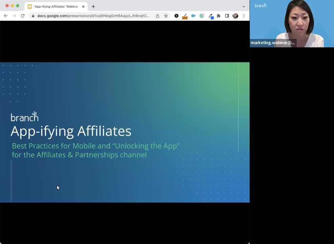Reload the Google Slides page
This screenshot has width=334, height=244.
point(23,16)
